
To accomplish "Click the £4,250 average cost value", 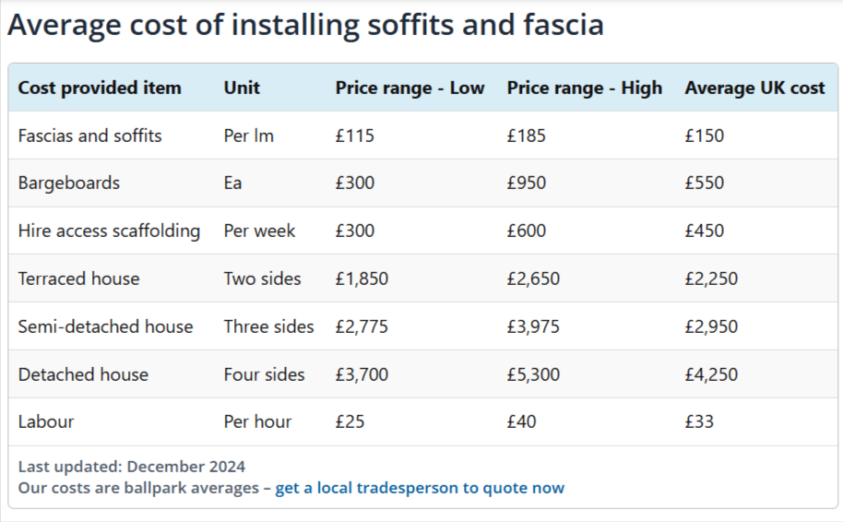I will click(711, 374).
